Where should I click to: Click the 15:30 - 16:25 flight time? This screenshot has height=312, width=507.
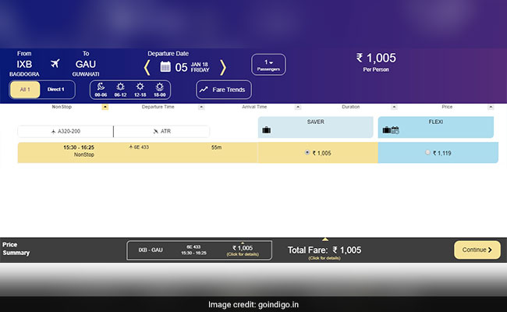79,147
